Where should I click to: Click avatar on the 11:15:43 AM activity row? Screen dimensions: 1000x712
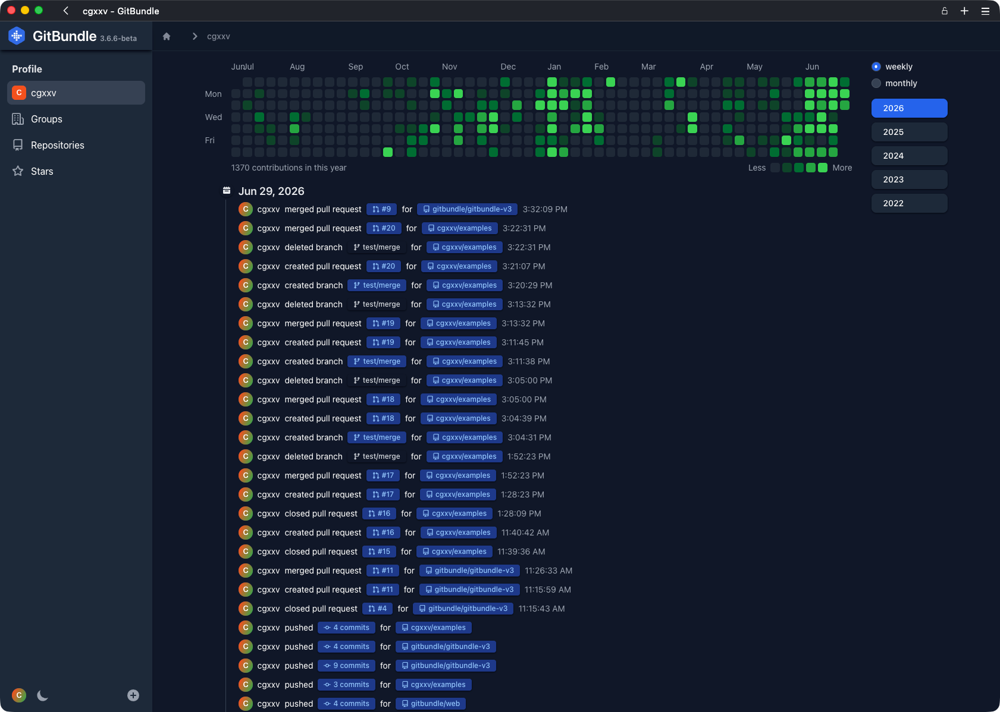pyautogui.click(x=246, y=609)
